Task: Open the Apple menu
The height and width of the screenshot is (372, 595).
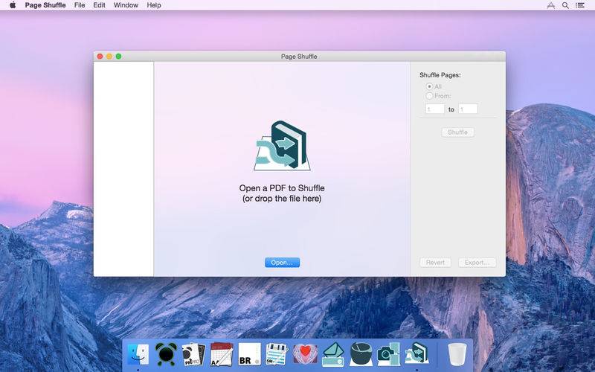Action: 13,5
